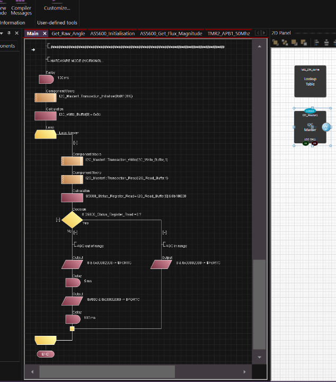Image resolution: width=336 pixels, height=382 pixels.
Task: Collapse the Loop forever branch
Action: click(75, 143)
